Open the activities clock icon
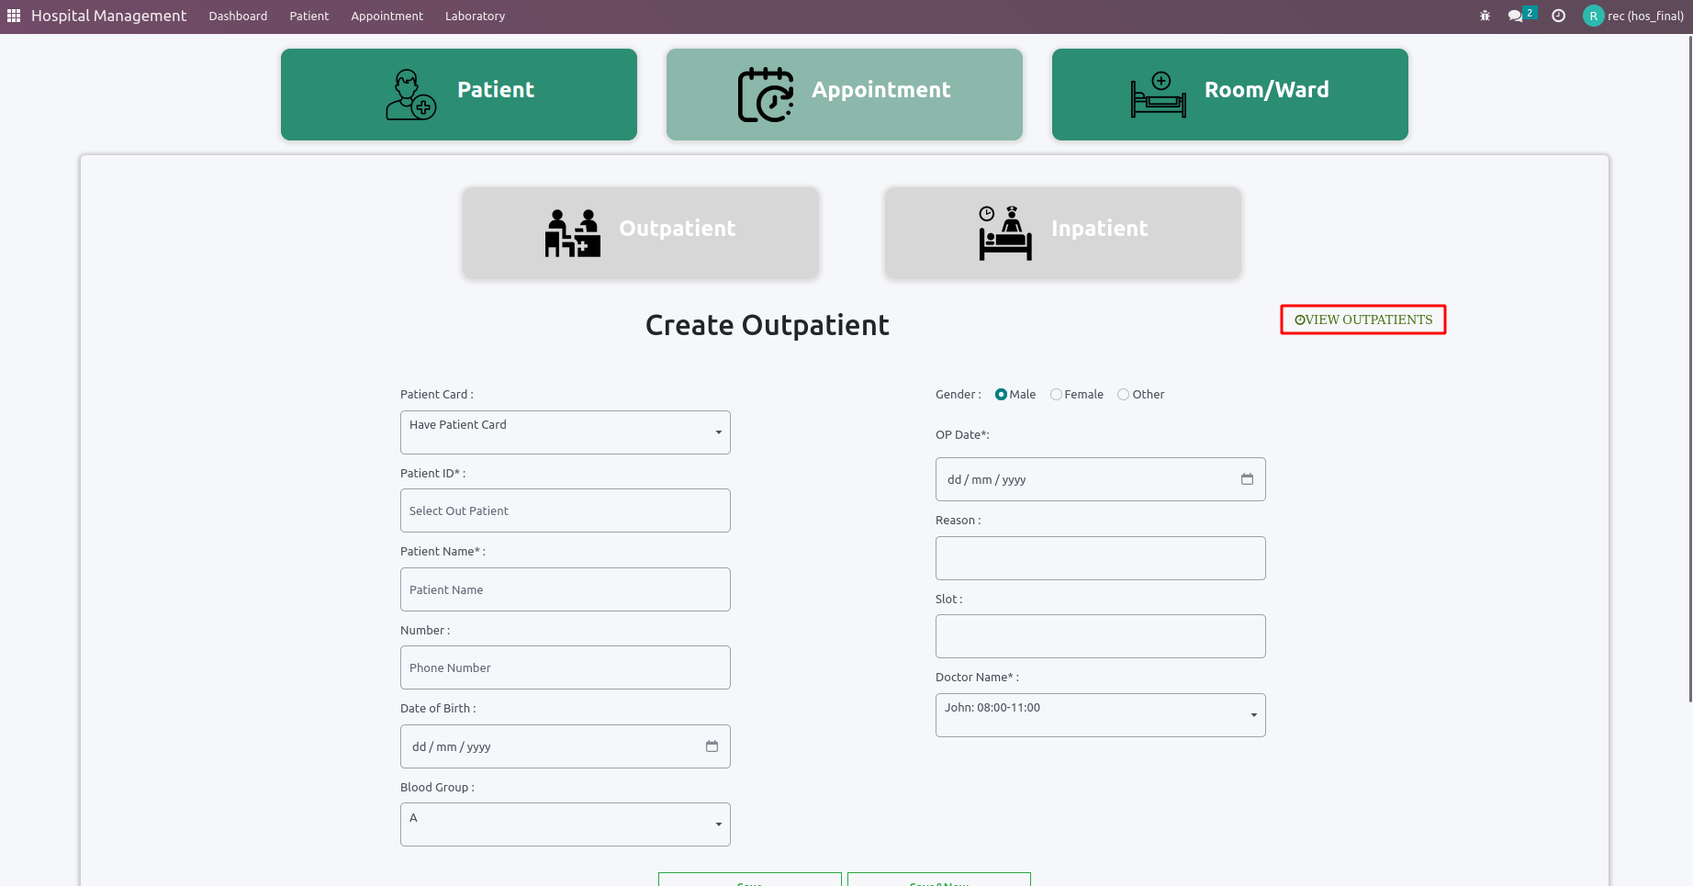The image size is (1693, 886). [1558, 16]
